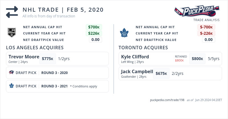Click the Los Angeles Kings logo

(x=11, y=33)
